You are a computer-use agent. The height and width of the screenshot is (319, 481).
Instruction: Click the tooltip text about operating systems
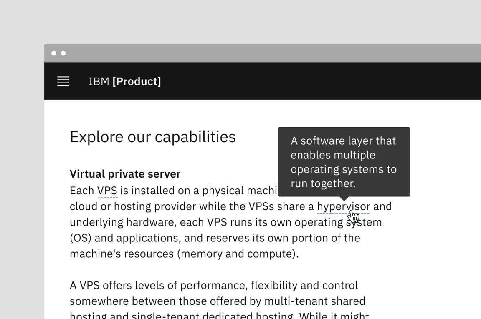(343, 162)
